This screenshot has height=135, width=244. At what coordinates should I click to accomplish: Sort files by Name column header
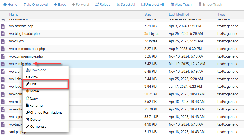tap(14, 14)
